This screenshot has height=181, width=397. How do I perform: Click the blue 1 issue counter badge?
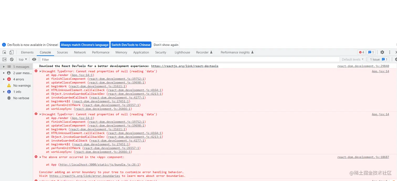click(x=371, y=52)
